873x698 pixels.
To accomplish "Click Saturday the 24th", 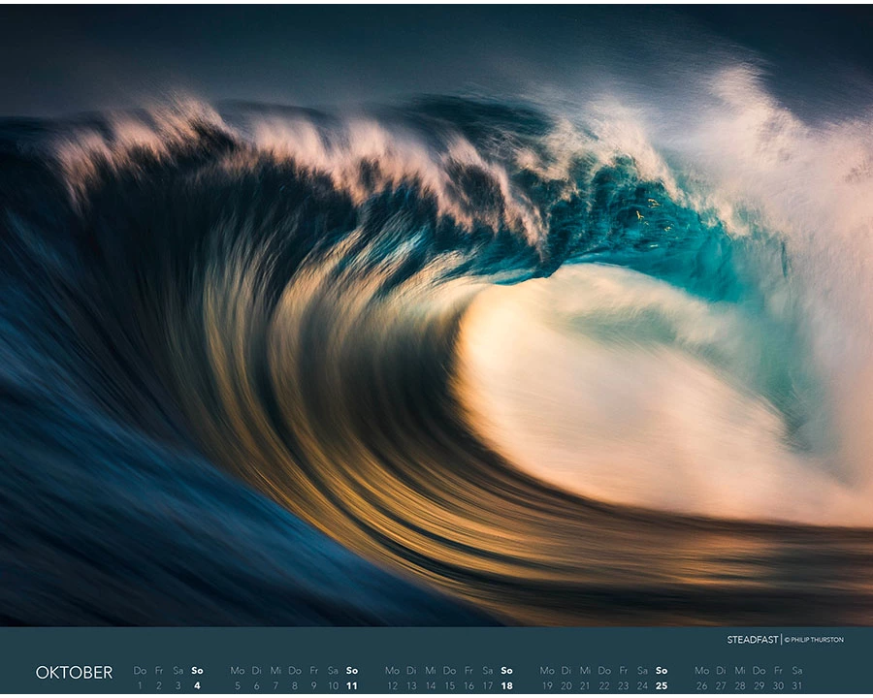I will tap(642, 685).
